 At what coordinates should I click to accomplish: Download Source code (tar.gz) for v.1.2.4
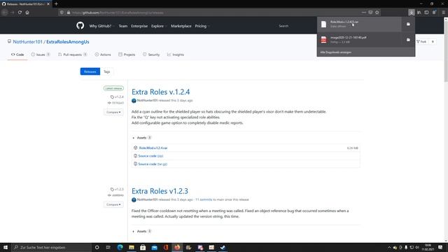tap(153, 164)
